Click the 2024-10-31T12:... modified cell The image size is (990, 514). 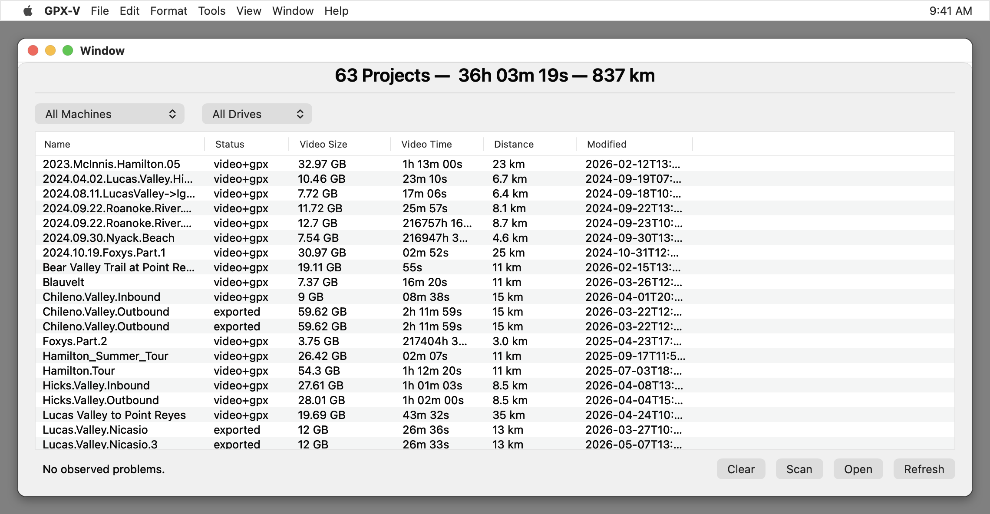[632, 253]
